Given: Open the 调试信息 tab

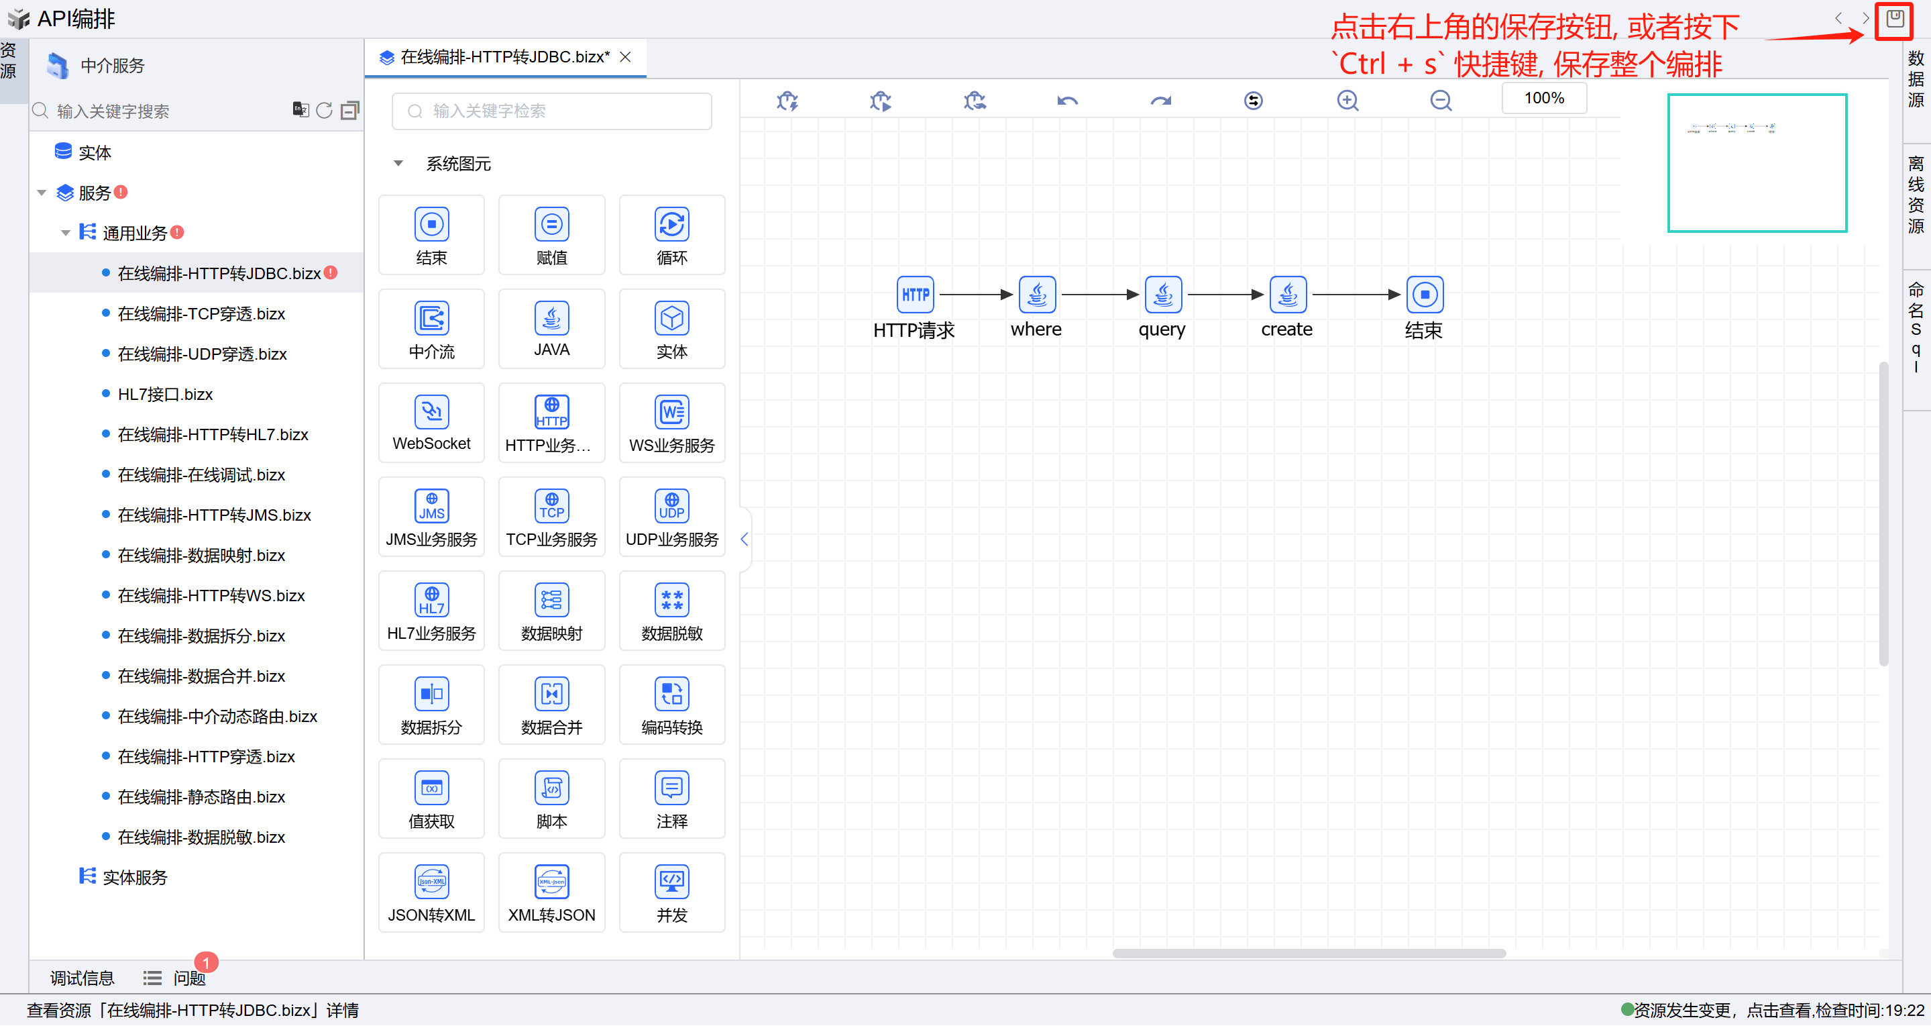Looking at the screenshot, I should (82, 978).
